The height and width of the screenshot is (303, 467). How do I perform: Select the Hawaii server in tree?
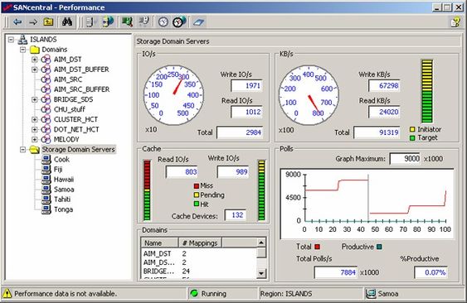[x=64, y=180]
